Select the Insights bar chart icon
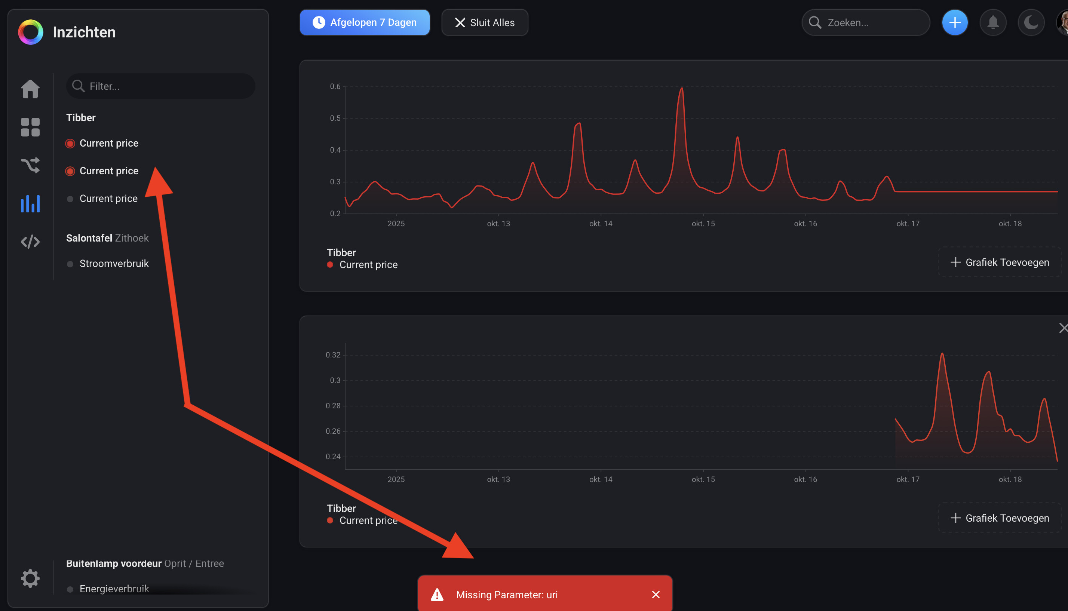This screenshot has height=611, width=1068. (30, 203)
